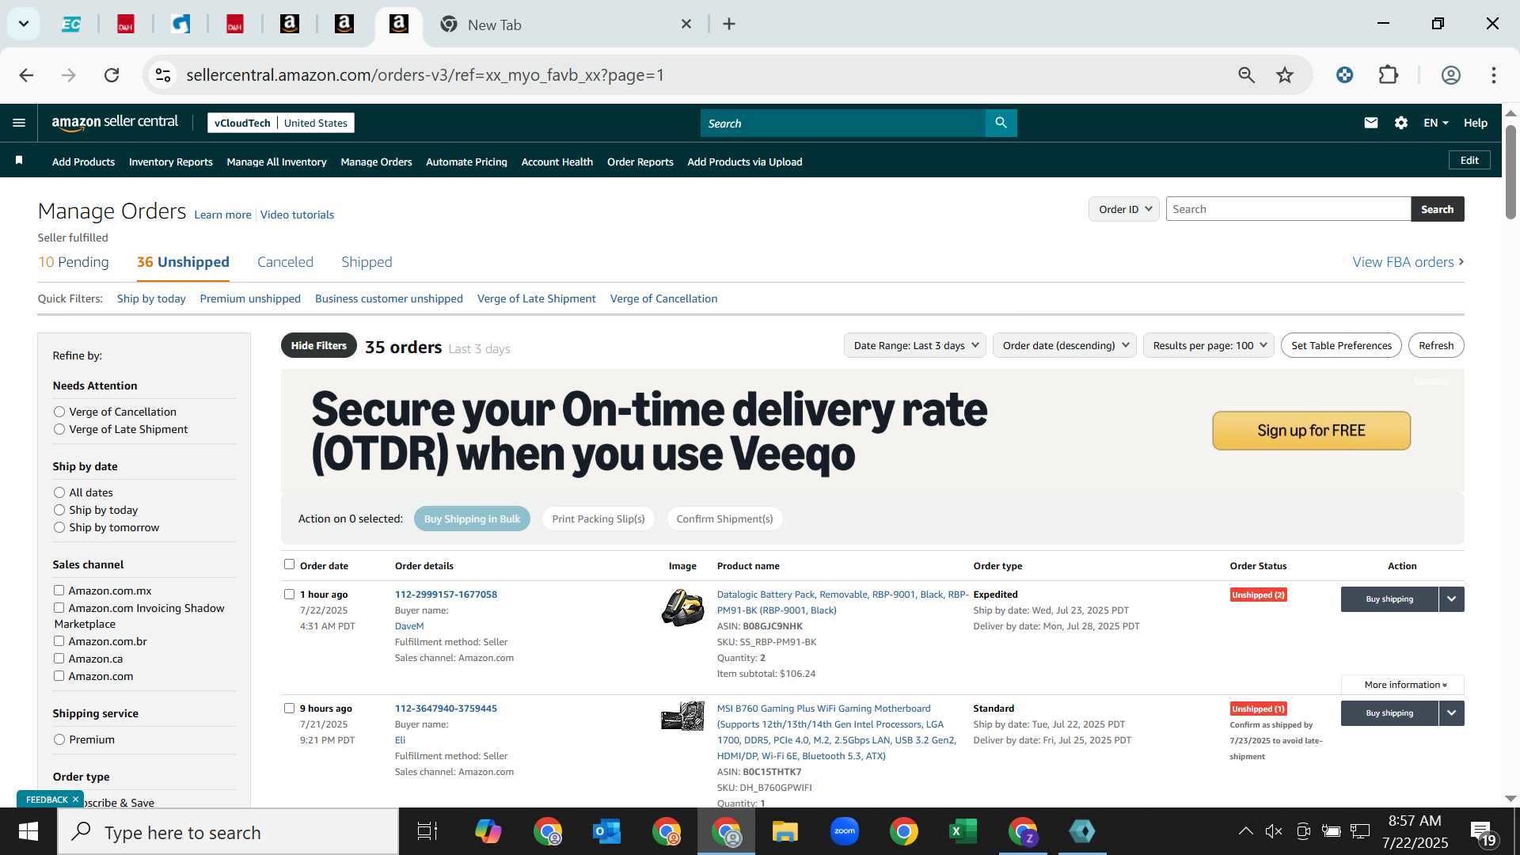Open the EN language dropdown
Image resolution: width=1520 pixels, height=855 pixels.
[x=1435, y=123]
